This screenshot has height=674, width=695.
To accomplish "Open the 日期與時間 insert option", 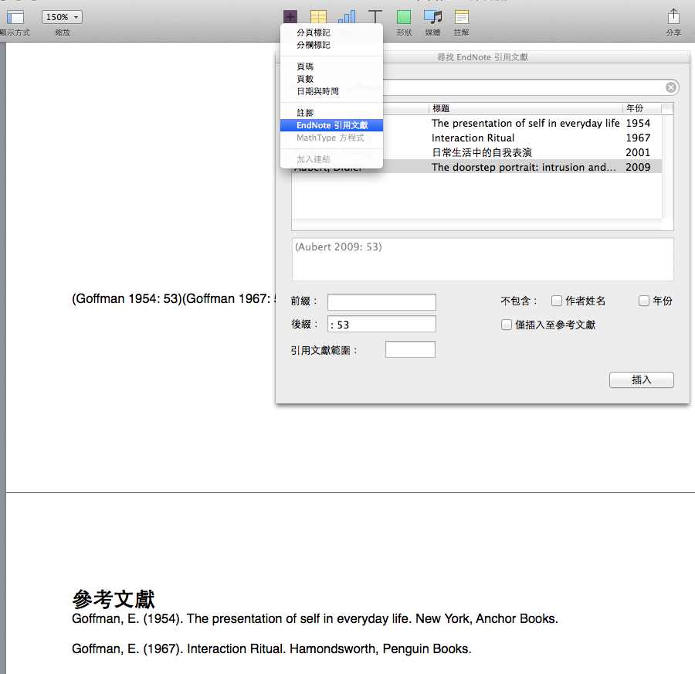I will point(317,91).
